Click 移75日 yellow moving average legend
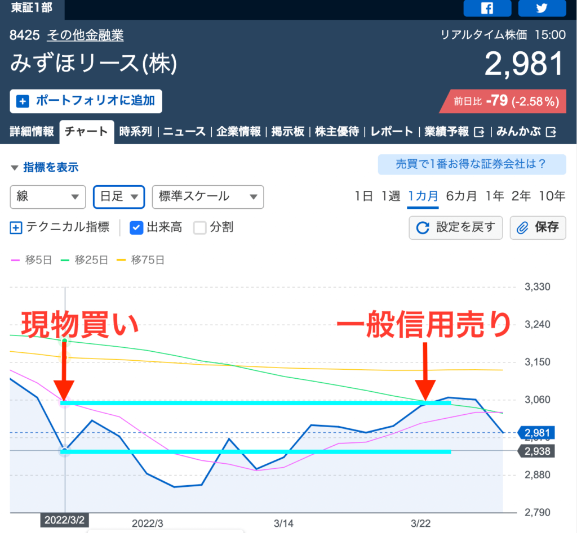Screen dimensions: 577x533 click(140, 260)
